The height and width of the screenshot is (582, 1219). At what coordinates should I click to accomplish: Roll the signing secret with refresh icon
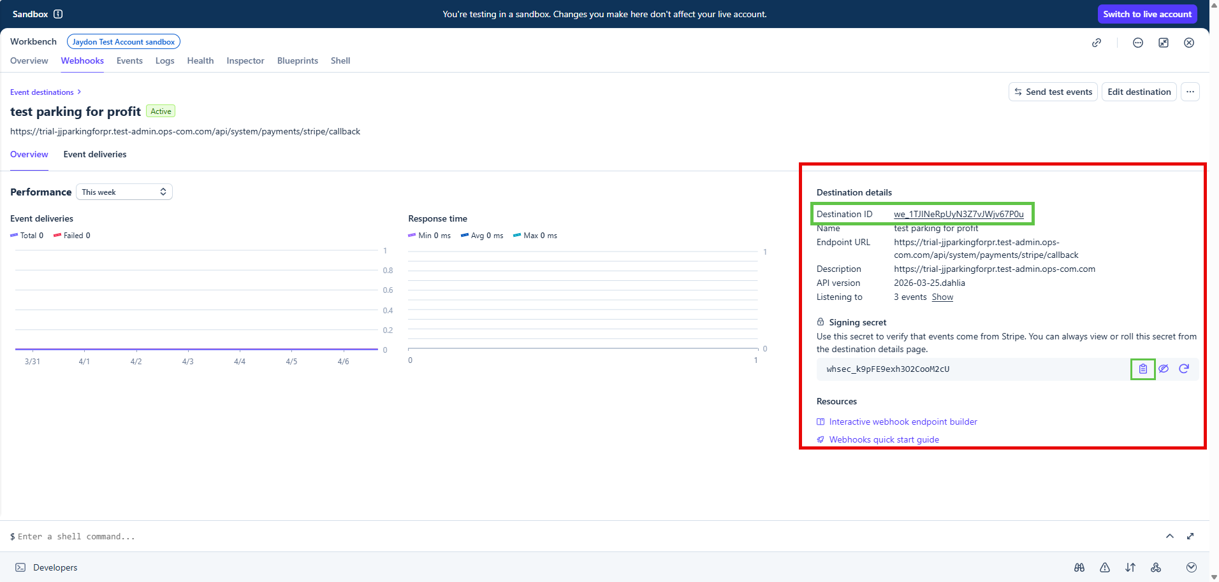(1184, 369)
